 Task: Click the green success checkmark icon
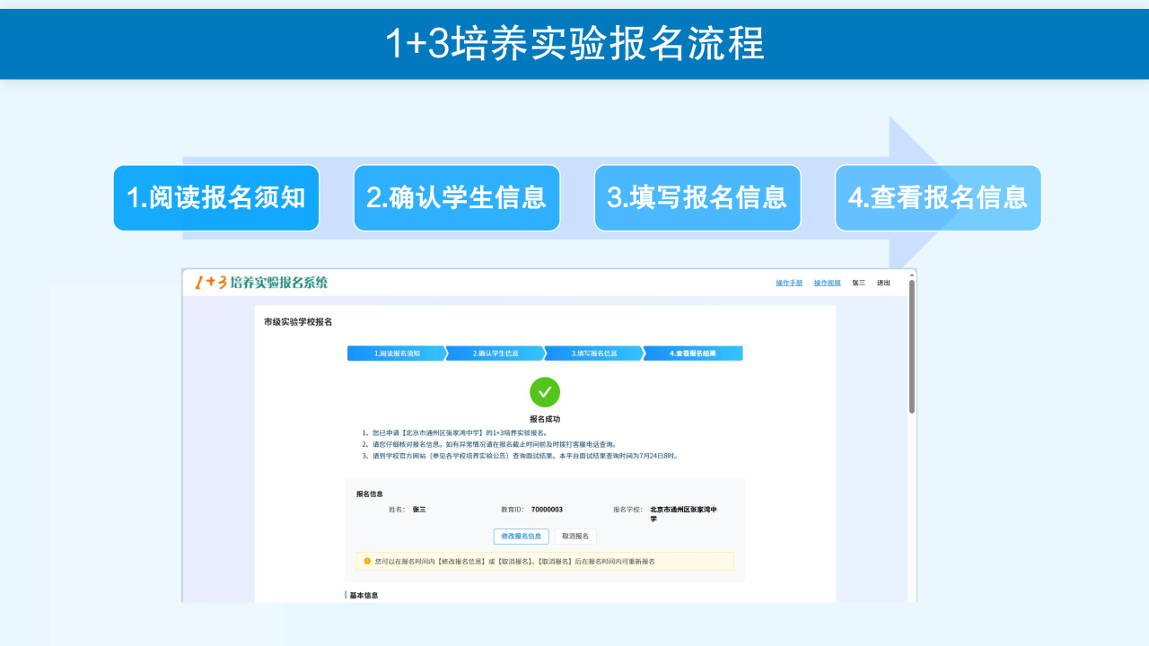click(x=545, y=392)
